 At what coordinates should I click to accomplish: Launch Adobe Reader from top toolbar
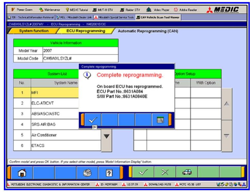(185, 10)
